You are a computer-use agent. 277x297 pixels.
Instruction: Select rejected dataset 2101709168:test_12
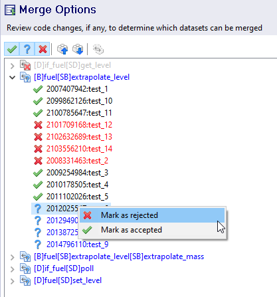(79, 125)
